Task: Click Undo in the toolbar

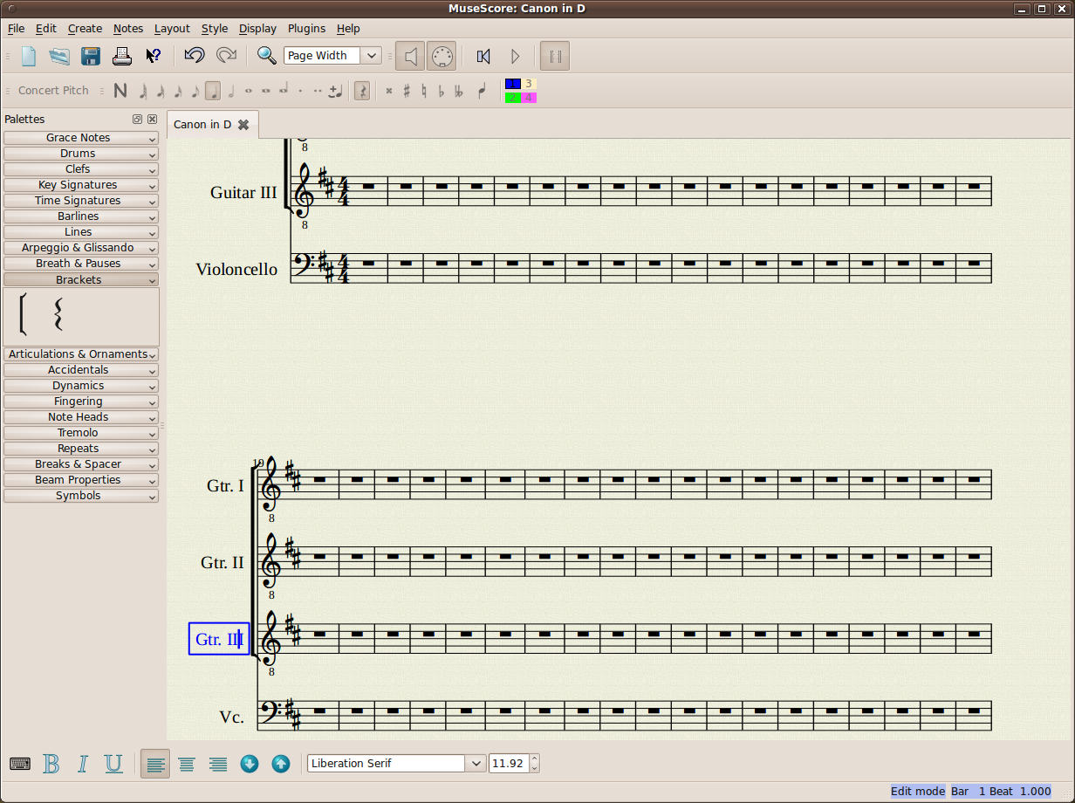Action: pos(194,55)
